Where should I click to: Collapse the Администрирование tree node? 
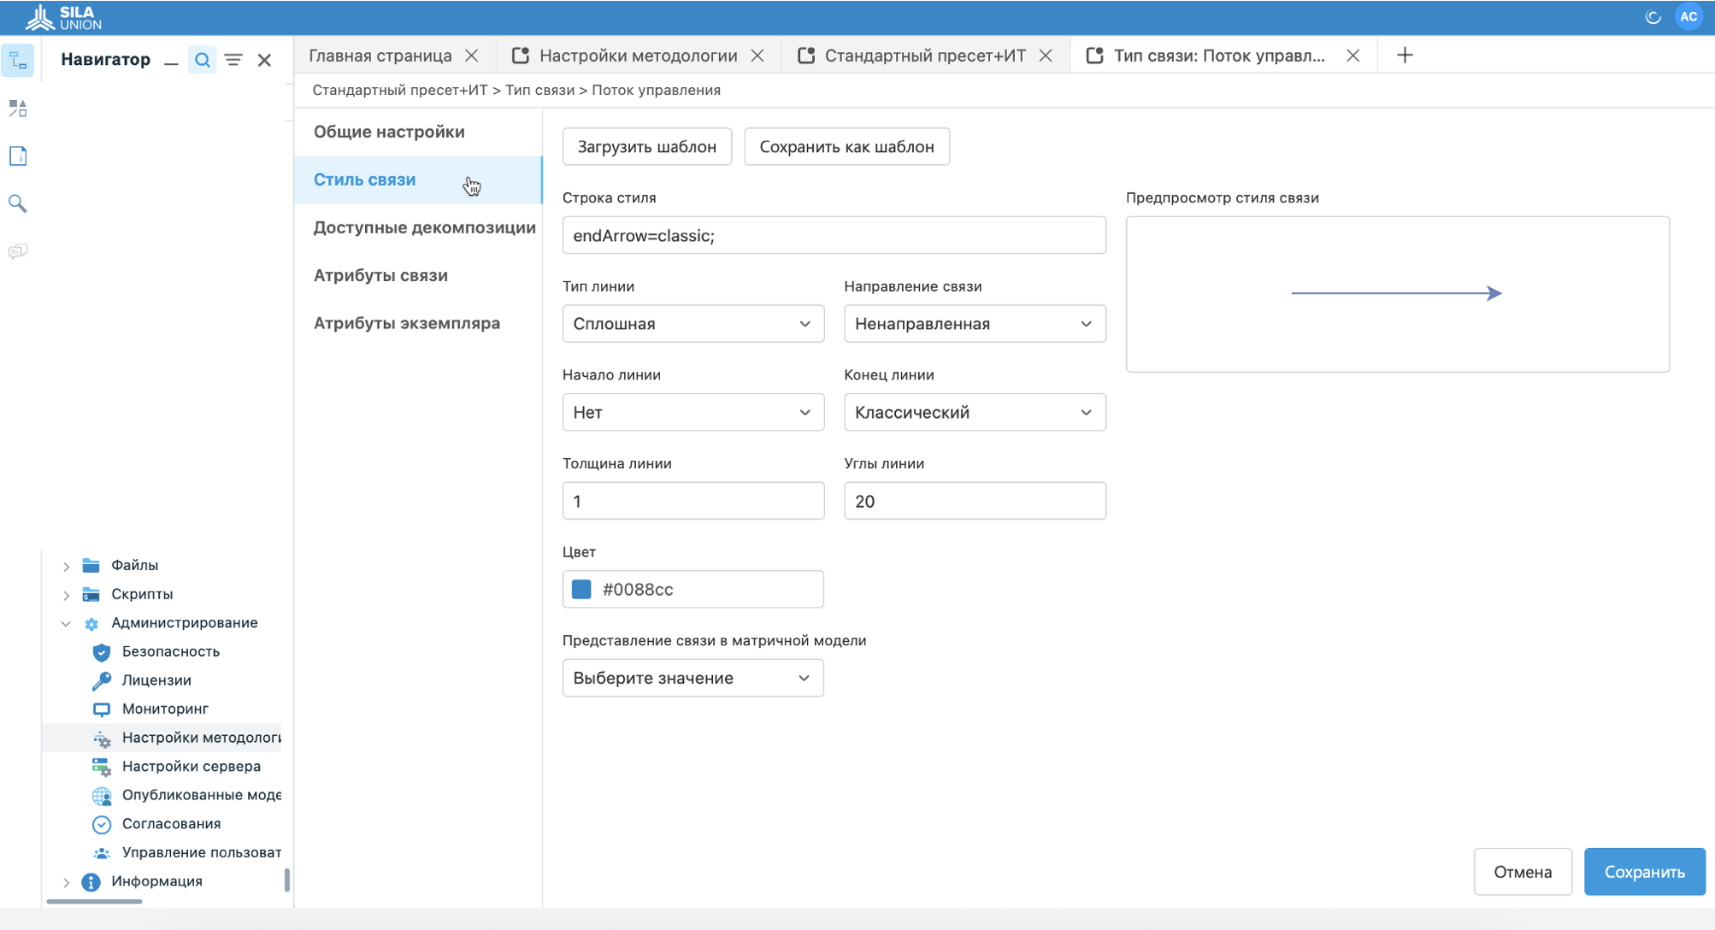point(66,623)
